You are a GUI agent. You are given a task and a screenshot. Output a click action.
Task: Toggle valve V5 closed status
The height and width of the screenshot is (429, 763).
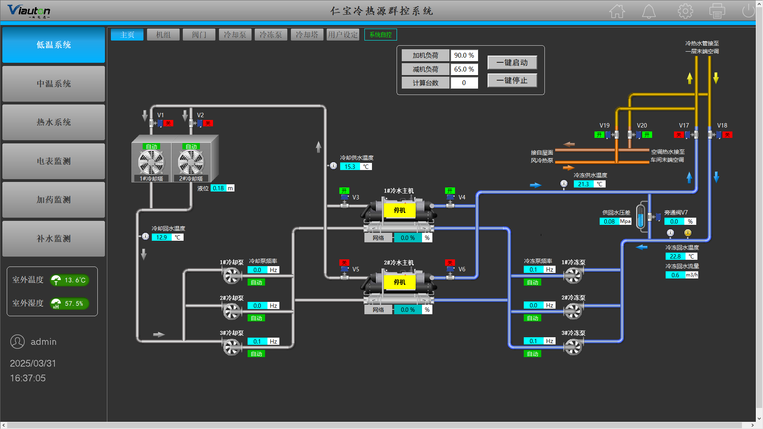pyautogui.click(x=344, y=263)
